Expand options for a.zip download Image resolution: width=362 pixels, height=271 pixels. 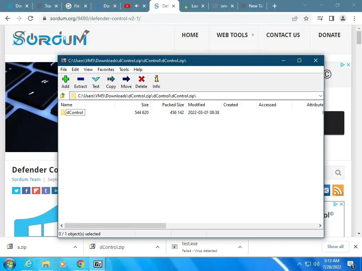click(x=75, y=247)
